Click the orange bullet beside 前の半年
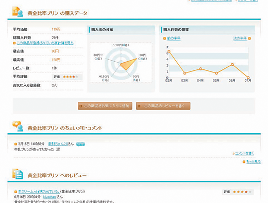Viewport: 268px width, 203px height. point(164,39)
